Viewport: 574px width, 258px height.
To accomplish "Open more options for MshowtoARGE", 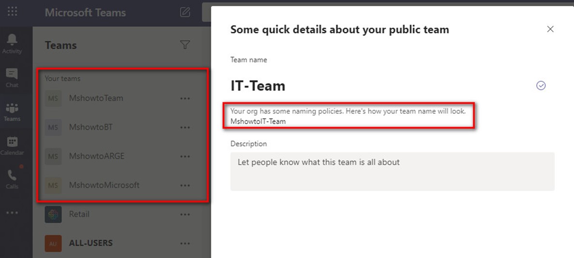I will click(x=185, y=157).
